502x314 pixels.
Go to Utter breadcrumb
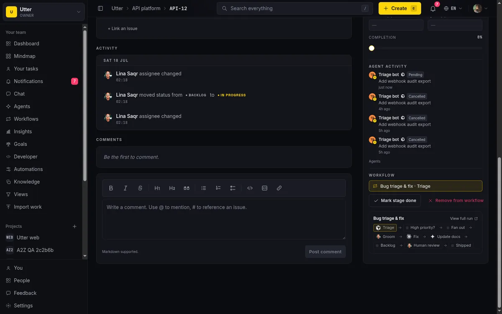(x=117, y=8)
